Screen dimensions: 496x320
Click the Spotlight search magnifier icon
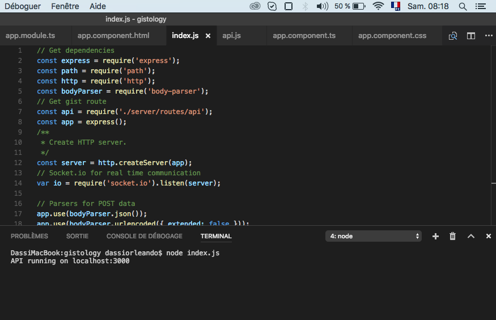463,6
